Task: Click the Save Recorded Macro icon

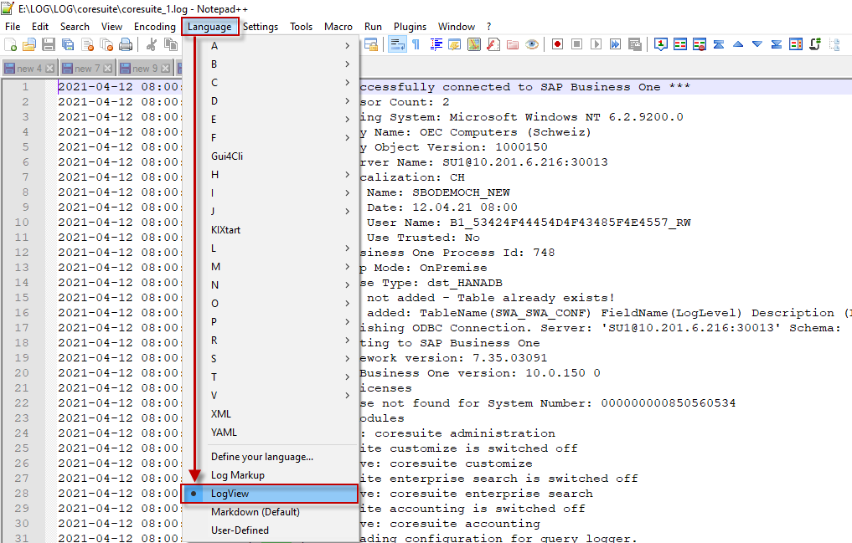Action: point(635,44)
